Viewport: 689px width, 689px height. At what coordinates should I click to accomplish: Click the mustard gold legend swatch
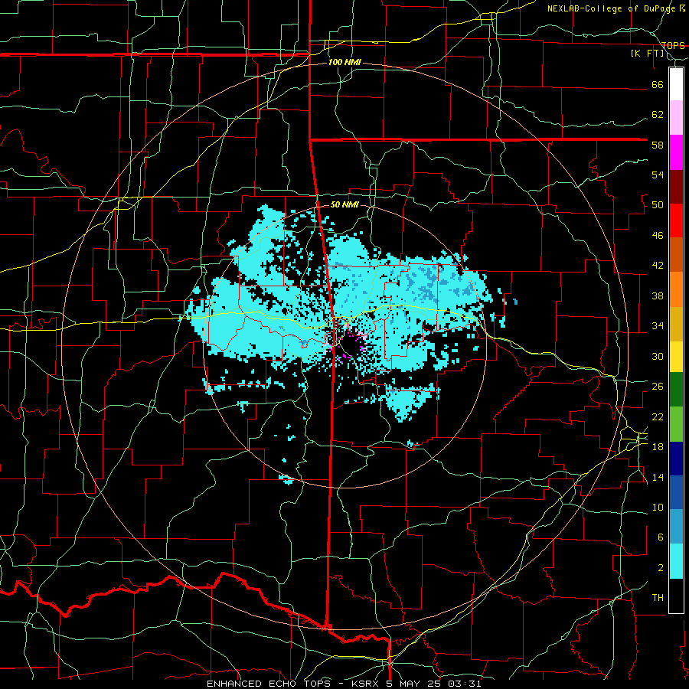coord(676,323)
